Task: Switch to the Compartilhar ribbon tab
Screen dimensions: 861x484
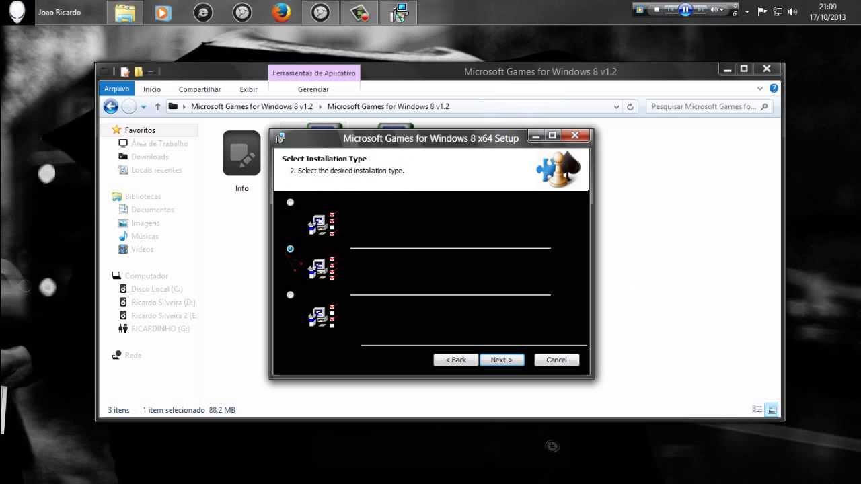Action: 200,89
